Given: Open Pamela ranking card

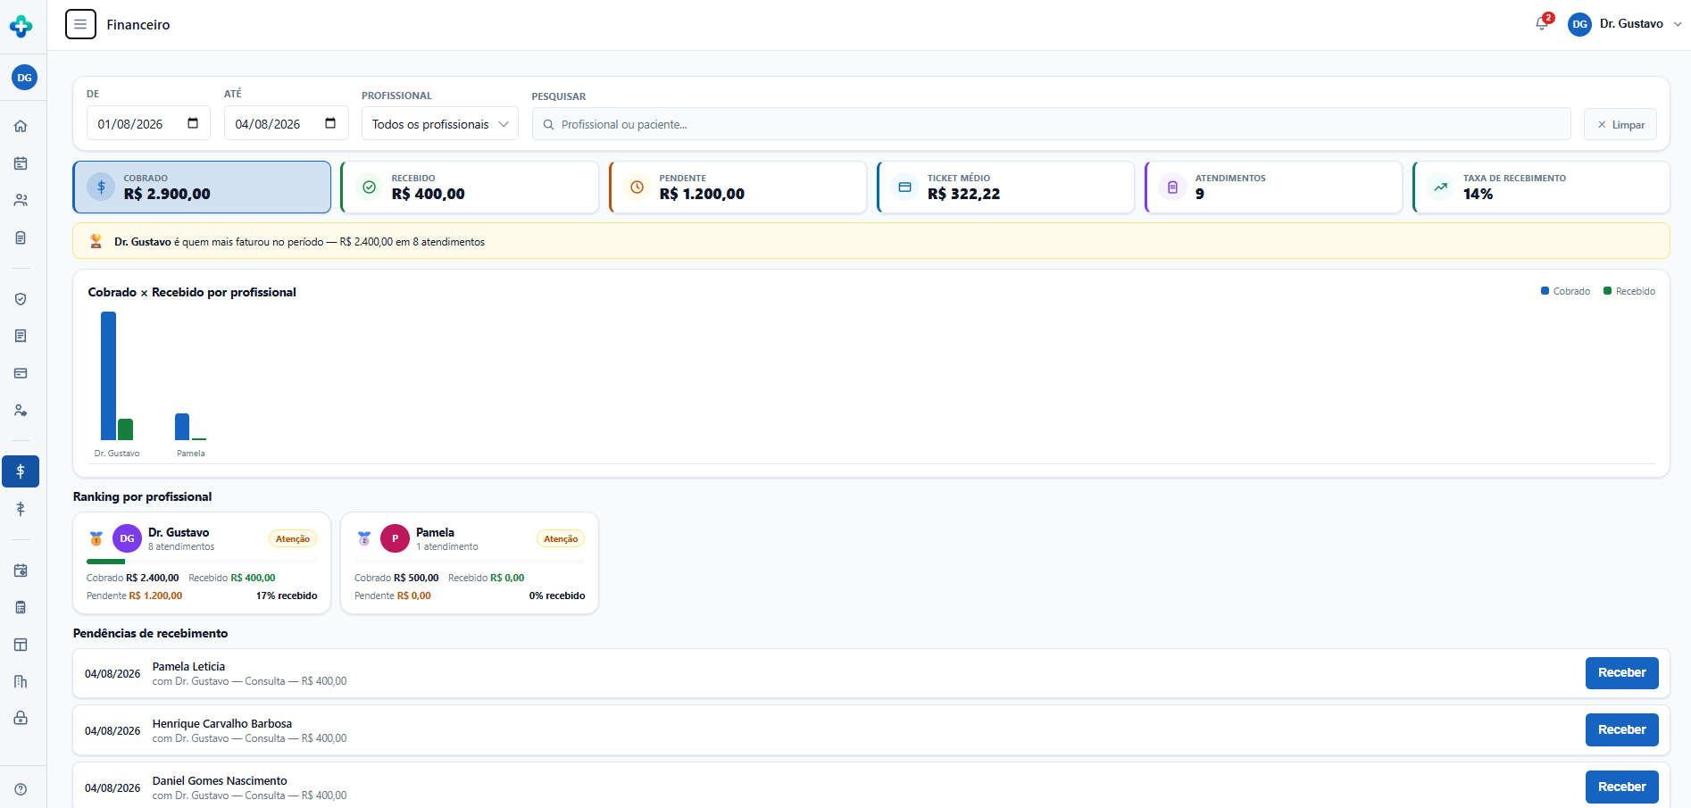Looking at the screenshot, I should (470, 563).
